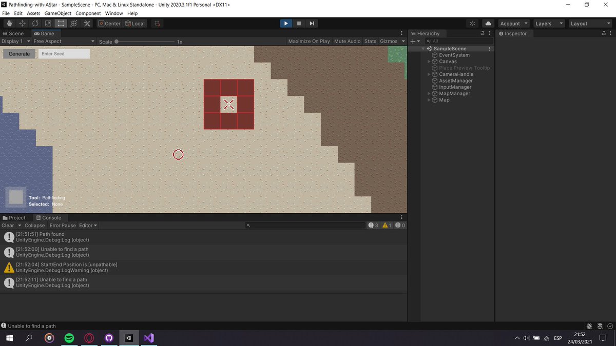Select the combined Transform tool
The height and width of the screenshot is (346, 616).
pos(74,24)
